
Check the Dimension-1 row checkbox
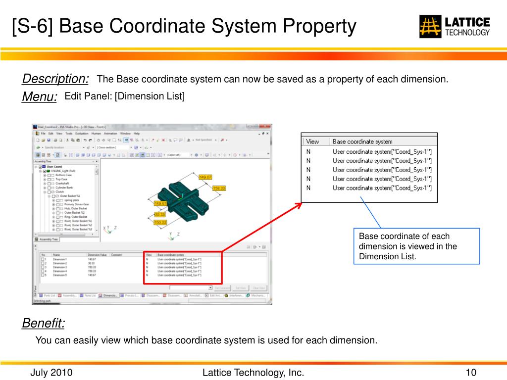tap(43, 259)
